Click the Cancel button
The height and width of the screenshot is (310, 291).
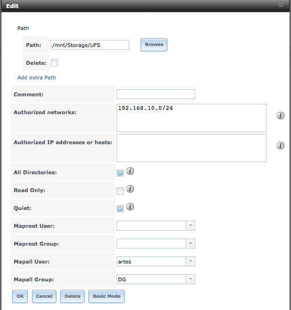[x=44, y=296]
